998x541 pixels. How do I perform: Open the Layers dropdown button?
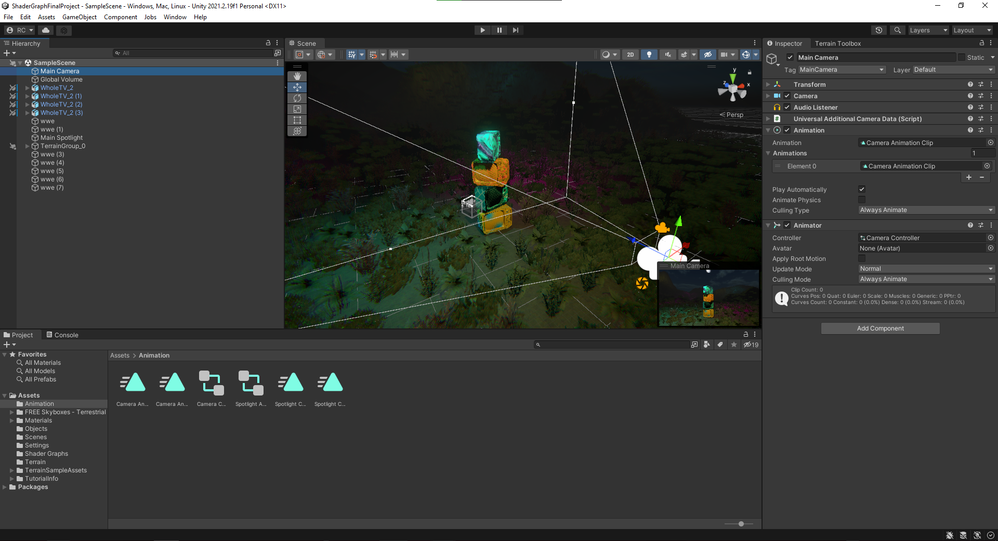[x=928, y=30]
